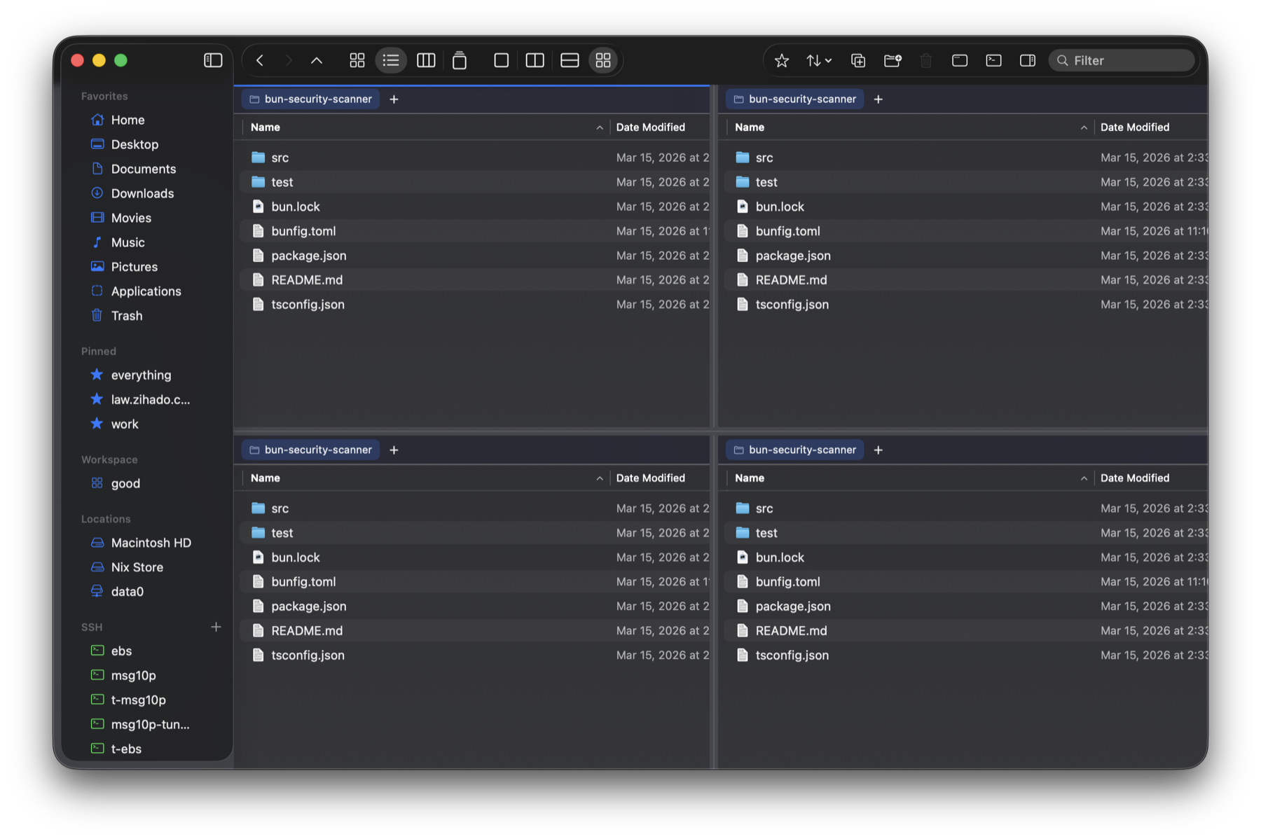Add new tab in bottom-left pane

tap(394, 450)
